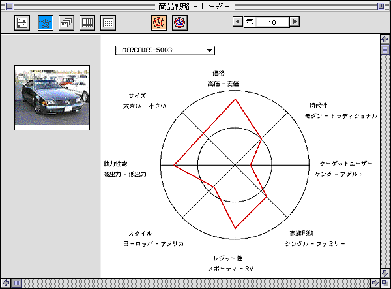Image resolution: width=391 pixels, height=289 pixels.
Task: Go to previous record with left arrow
Action: (238, 22)
